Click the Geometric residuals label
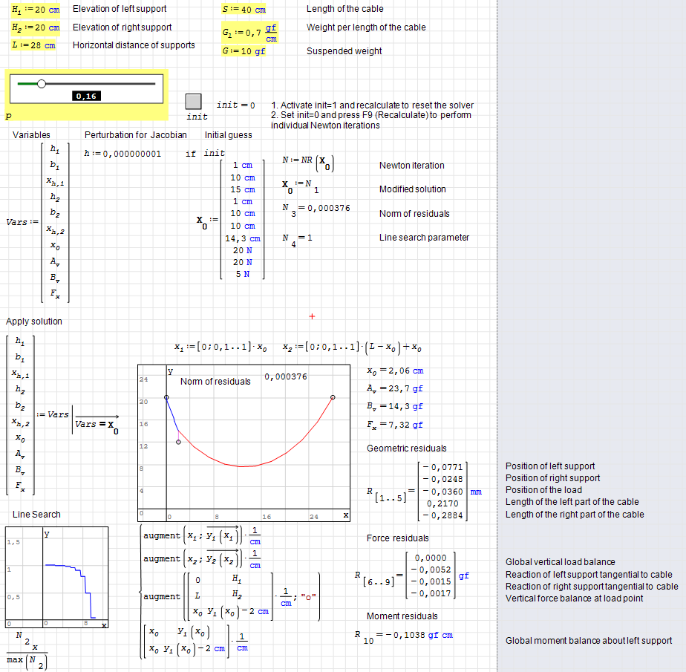Screen dimensions: 686x672 407,448
